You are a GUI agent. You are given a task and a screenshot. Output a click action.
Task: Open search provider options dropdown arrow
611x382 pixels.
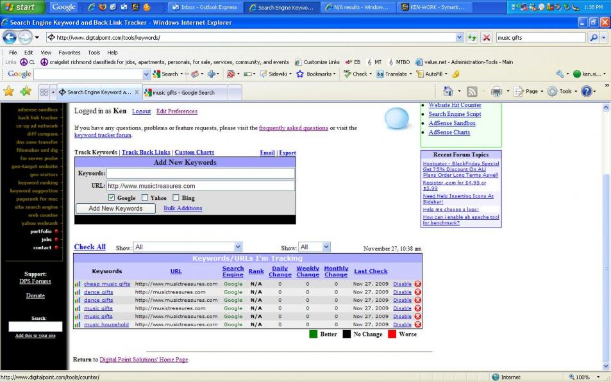coord(604,37)
